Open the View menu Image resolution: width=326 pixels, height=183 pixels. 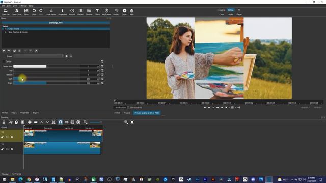[x=15, y=6]
